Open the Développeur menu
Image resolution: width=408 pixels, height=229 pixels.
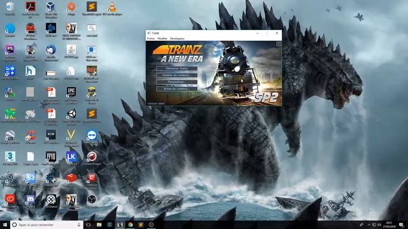click(177, 38)
